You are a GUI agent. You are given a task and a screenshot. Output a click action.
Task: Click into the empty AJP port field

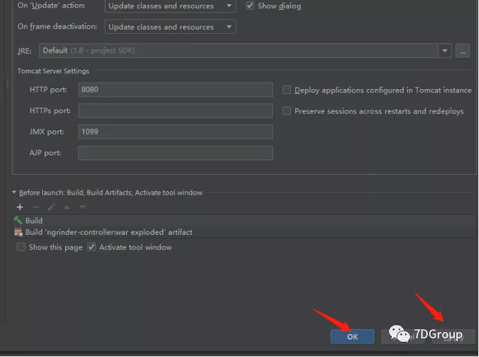[176, 153]
